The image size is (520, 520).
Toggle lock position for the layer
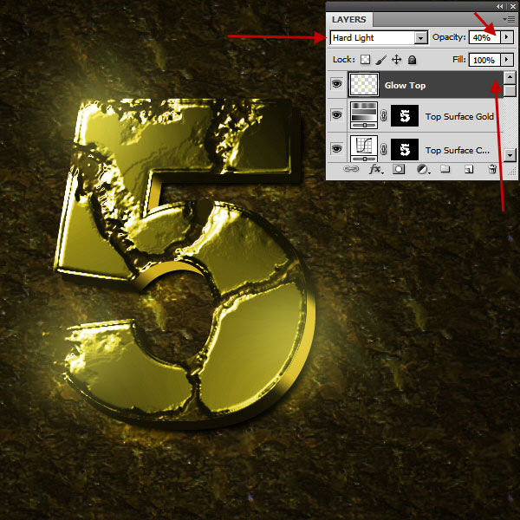(x=397, y=60)
